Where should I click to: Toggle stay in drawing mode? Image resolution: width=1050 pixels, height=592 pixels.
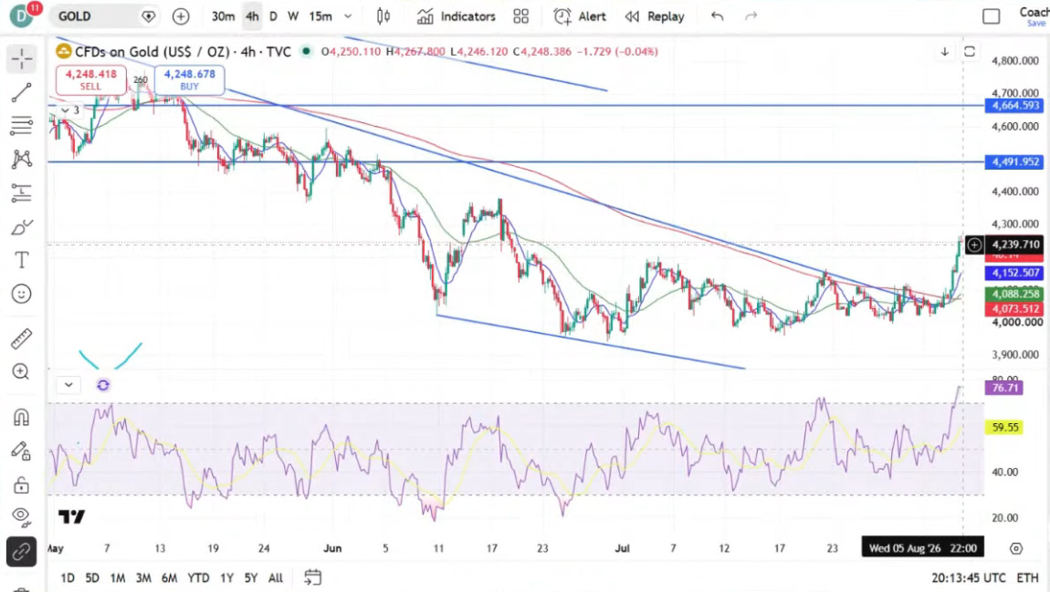pyautogui.click(x=21, y=452)
